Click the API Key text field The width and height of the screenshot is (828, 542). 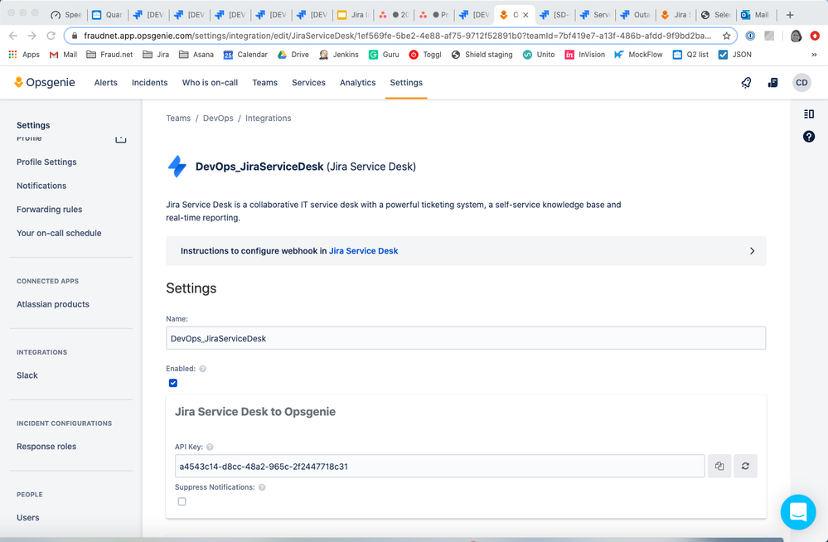point(440,466)
